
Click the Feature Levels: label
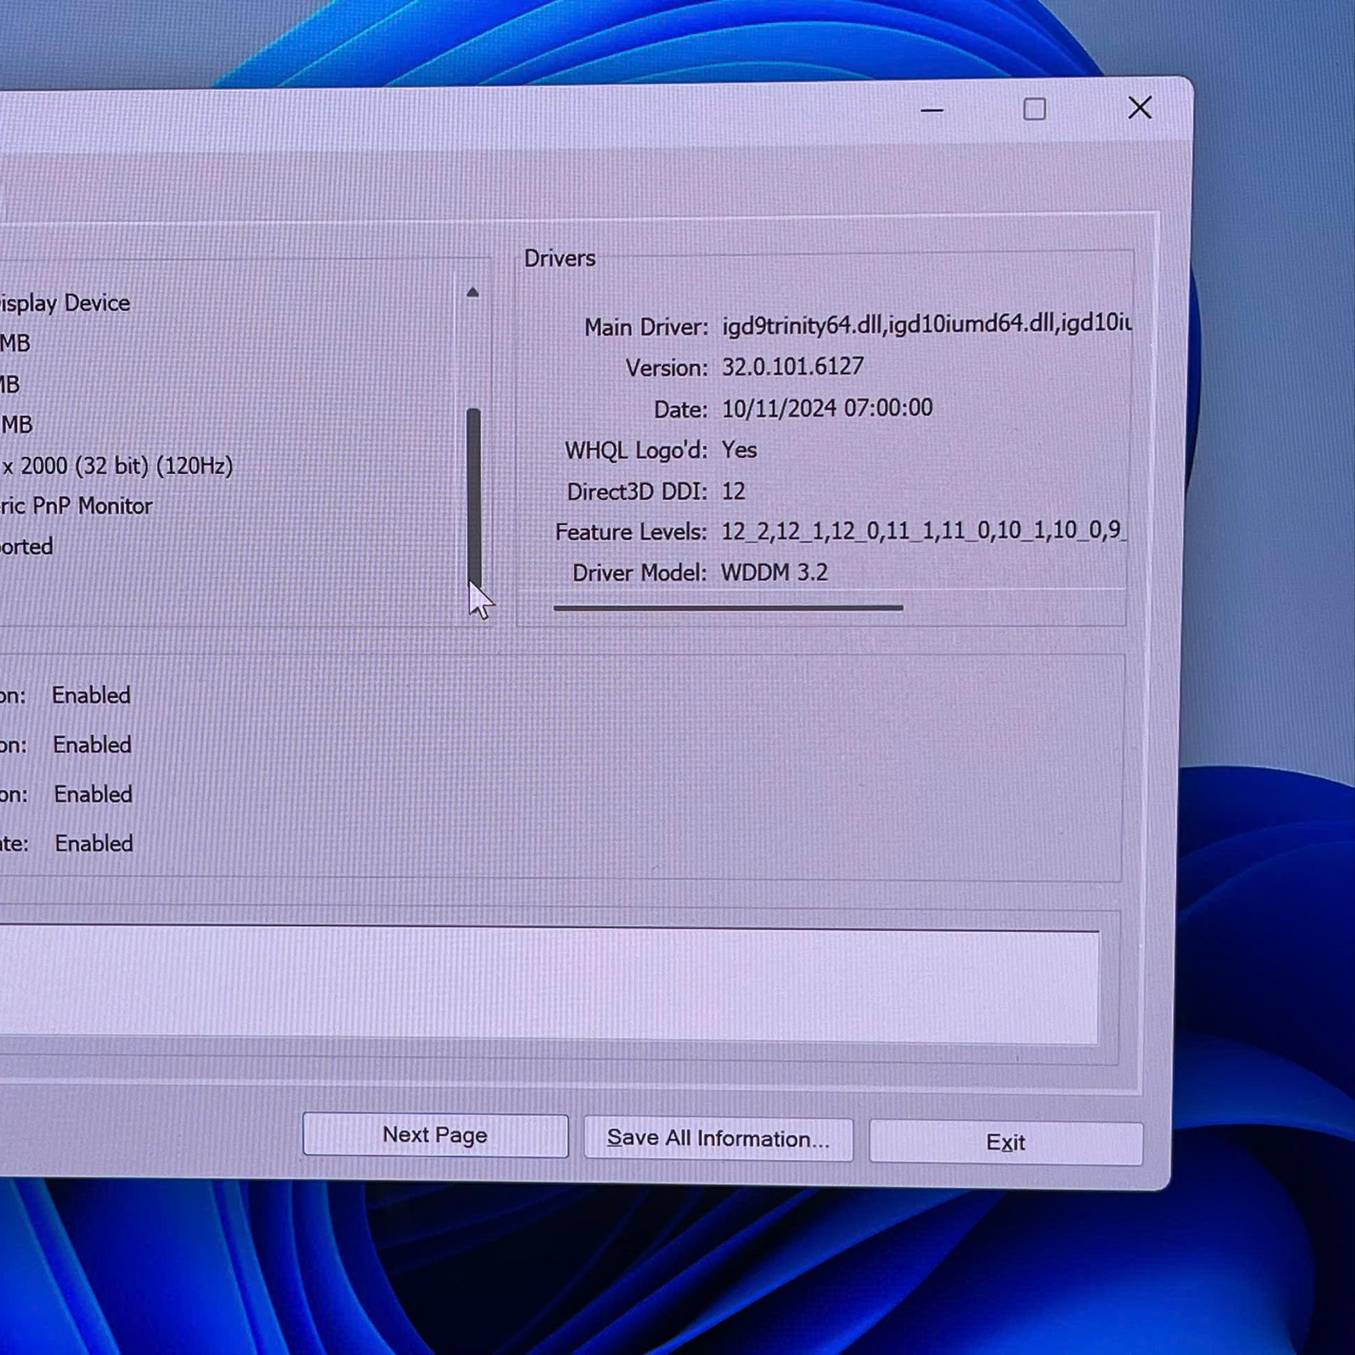pyautogui.click(x=631, y=533)
